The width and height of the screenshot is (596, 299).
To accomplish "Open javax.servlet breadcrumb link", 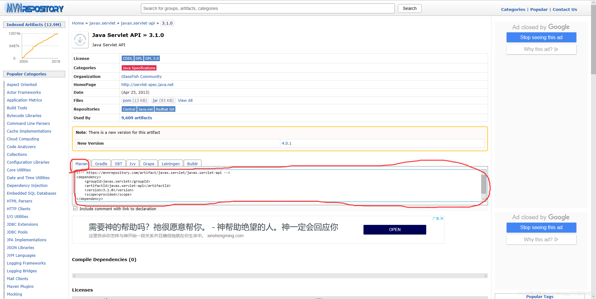I will point(102,23).
